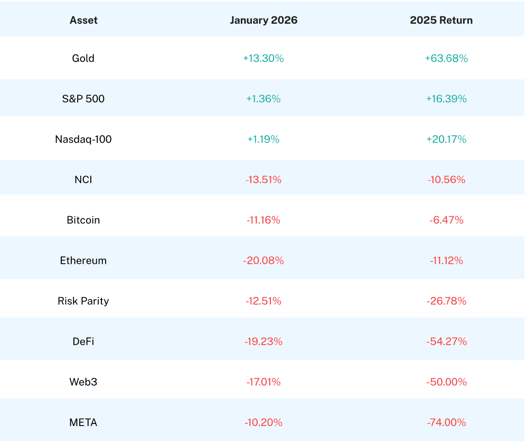The width and height of the screenshot is (527, 443).
Task: Click Nasdaq-100's +20.17% return value
Action: pyautogui.click(x=446, y=140)
